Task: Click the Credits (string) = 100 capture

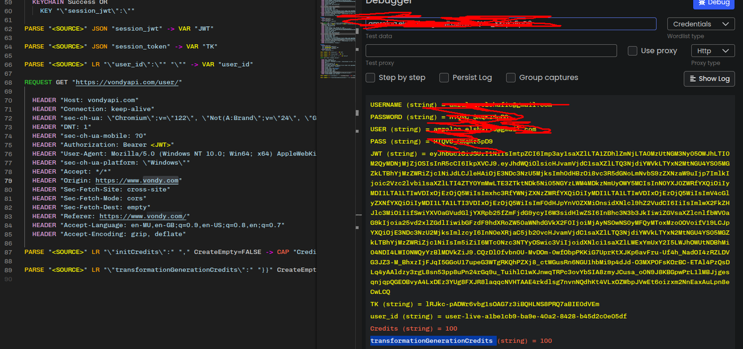Action: 414,329
